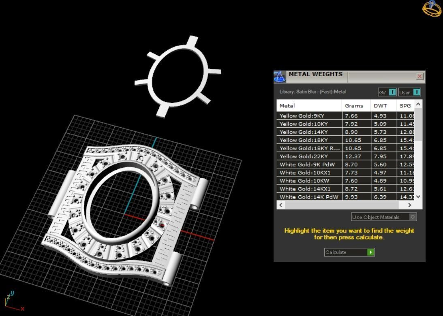Click the Library: Satin Blur label
The width and height of the screenshot is (443, 316).
(x=313, y=92)
